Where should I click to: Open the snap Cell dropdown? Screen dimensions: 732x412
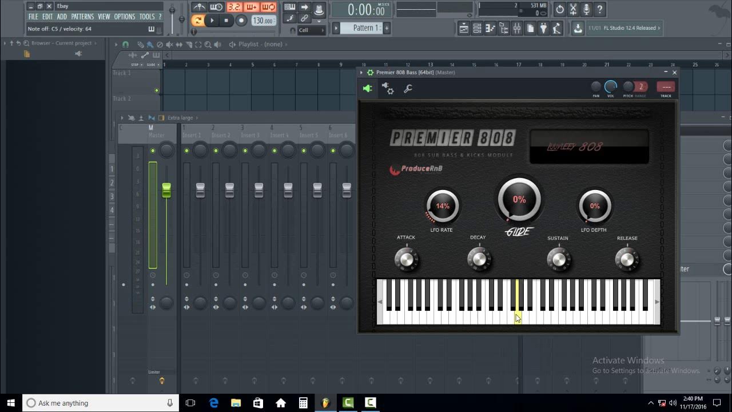[x=311, y=30]
